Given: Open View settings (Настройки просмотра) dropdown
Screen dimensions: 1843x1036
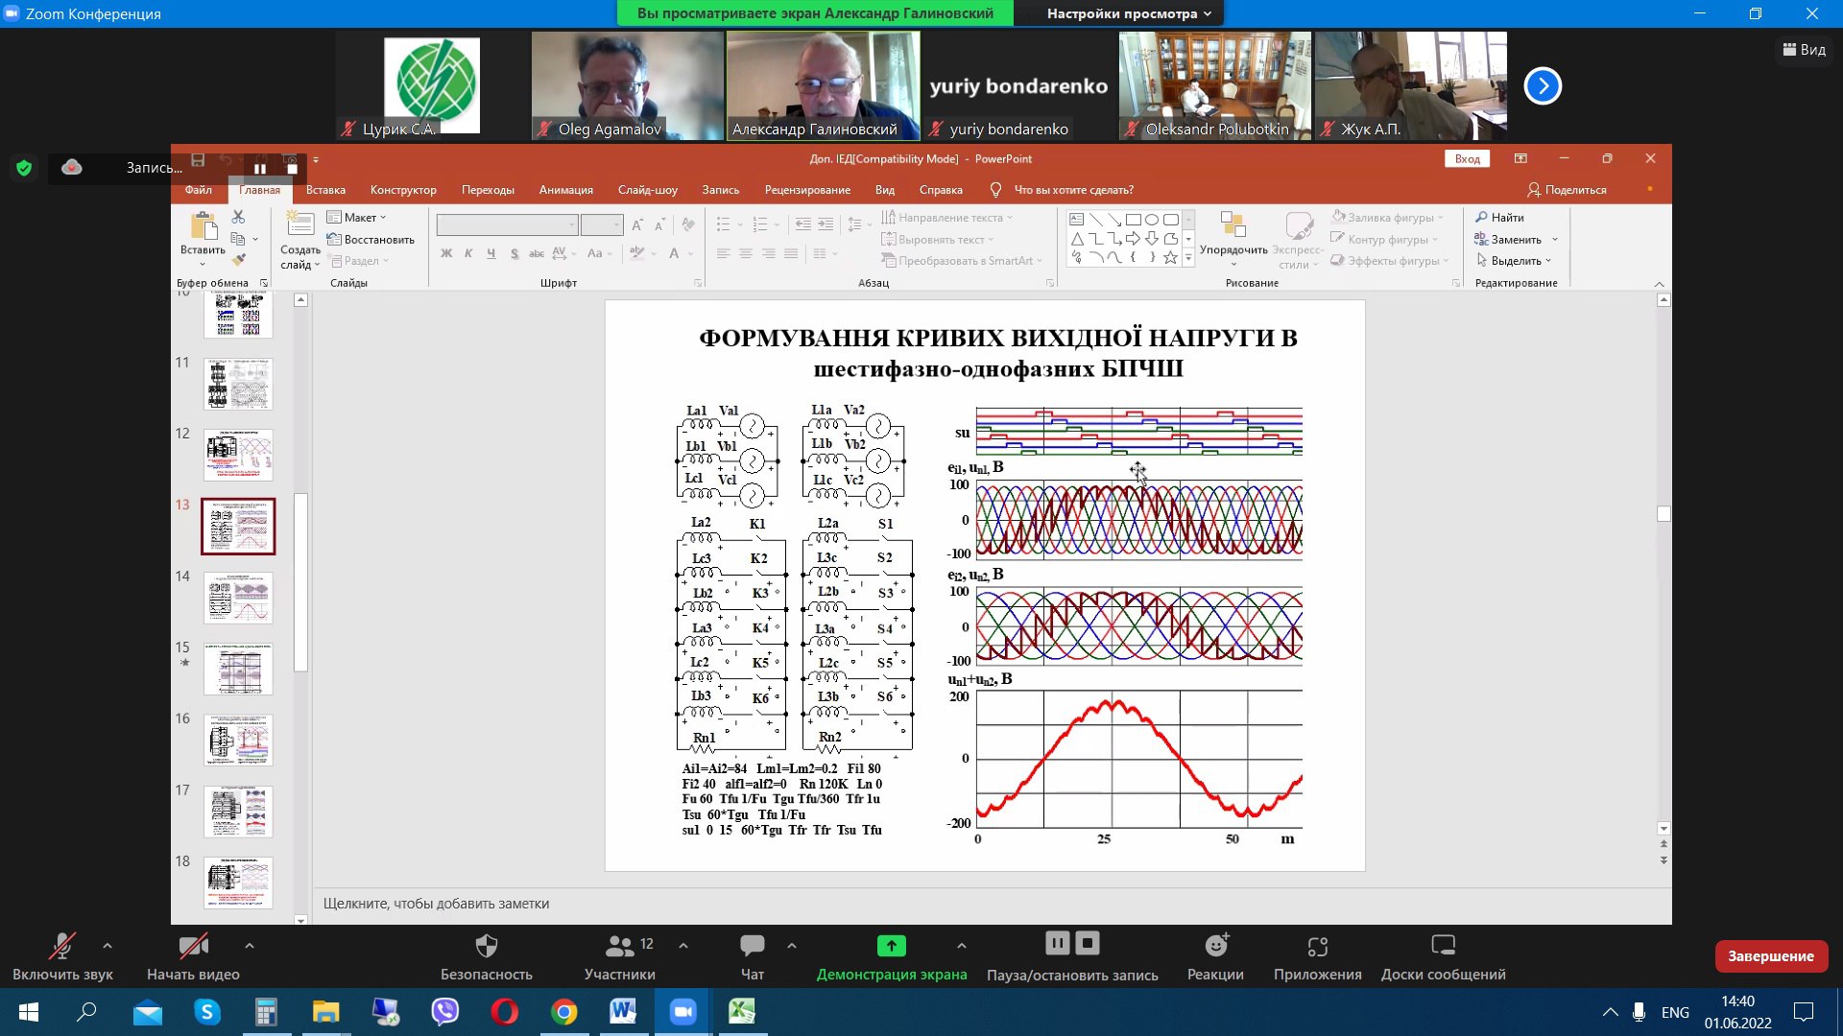Looking at the screenshot, I should click(1129, 13).
